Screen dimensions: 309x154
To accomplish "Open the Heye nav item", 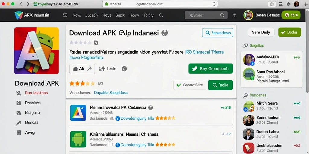I will [107, 15].
